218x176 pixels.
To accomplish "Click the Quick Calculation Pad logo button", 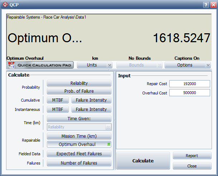I will coord(40,65).
